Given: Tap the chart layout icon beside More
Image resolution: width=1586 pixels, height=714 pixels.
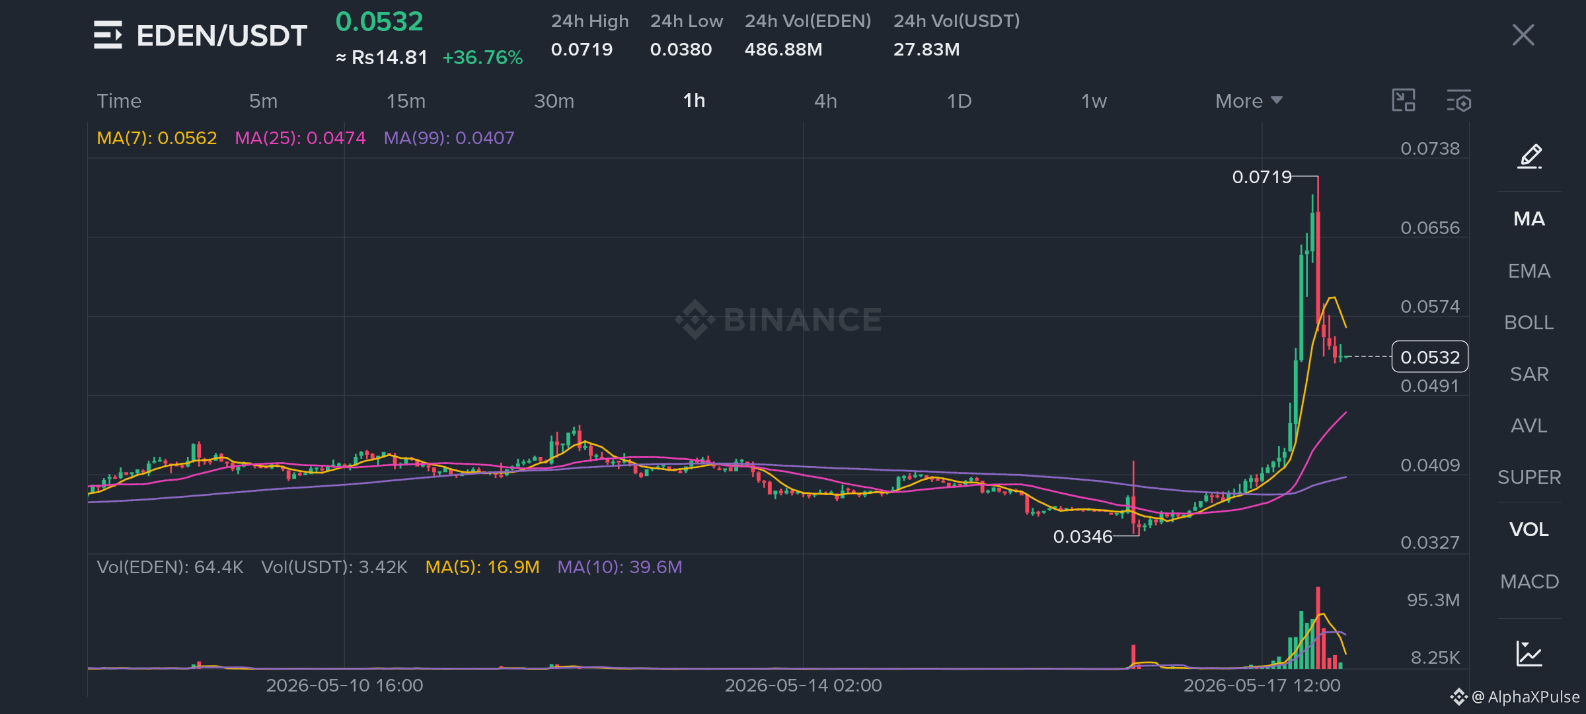Looking at the screenshot, I should [1404, 100].
